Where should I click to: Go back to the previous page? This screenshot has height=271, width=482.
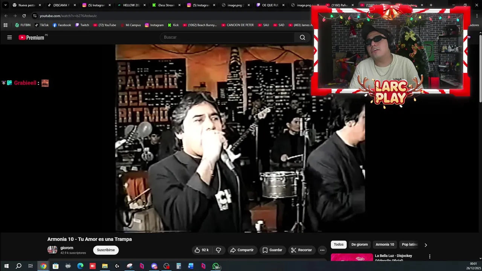click(6, 16)
